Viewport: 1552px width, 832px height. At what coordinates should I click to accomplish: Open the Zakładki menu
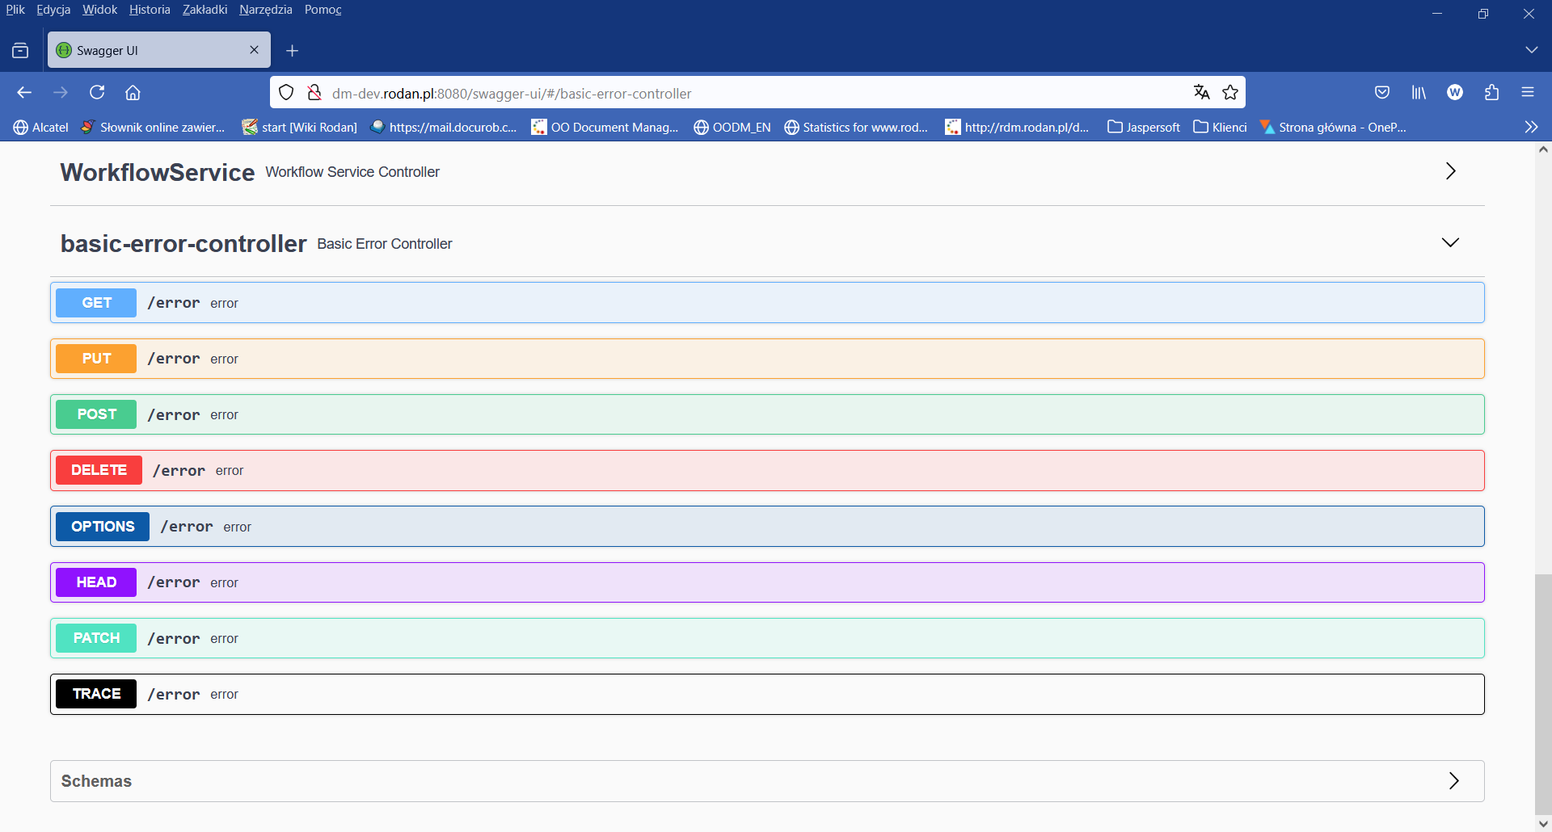tap(204, 10)
